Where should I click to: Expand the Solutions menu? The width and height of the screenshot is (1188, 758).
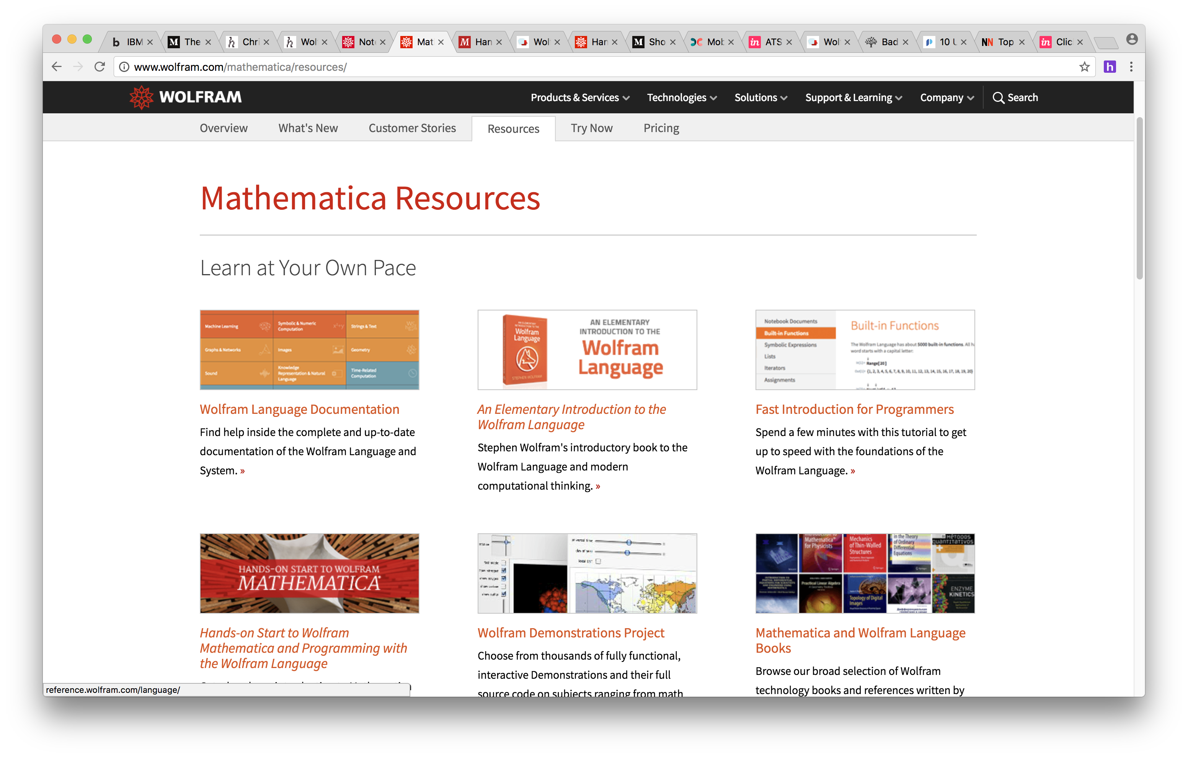tap(761, 97)
